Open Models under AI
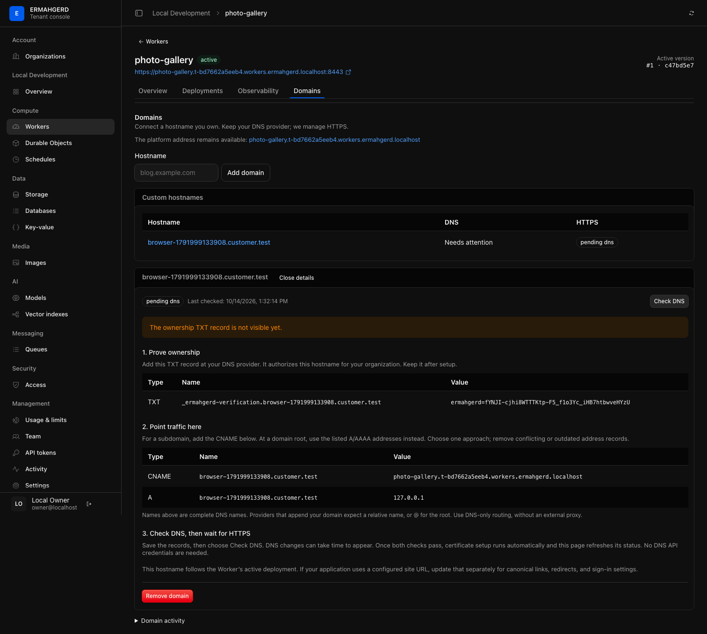707x634 pixels. 60,298
